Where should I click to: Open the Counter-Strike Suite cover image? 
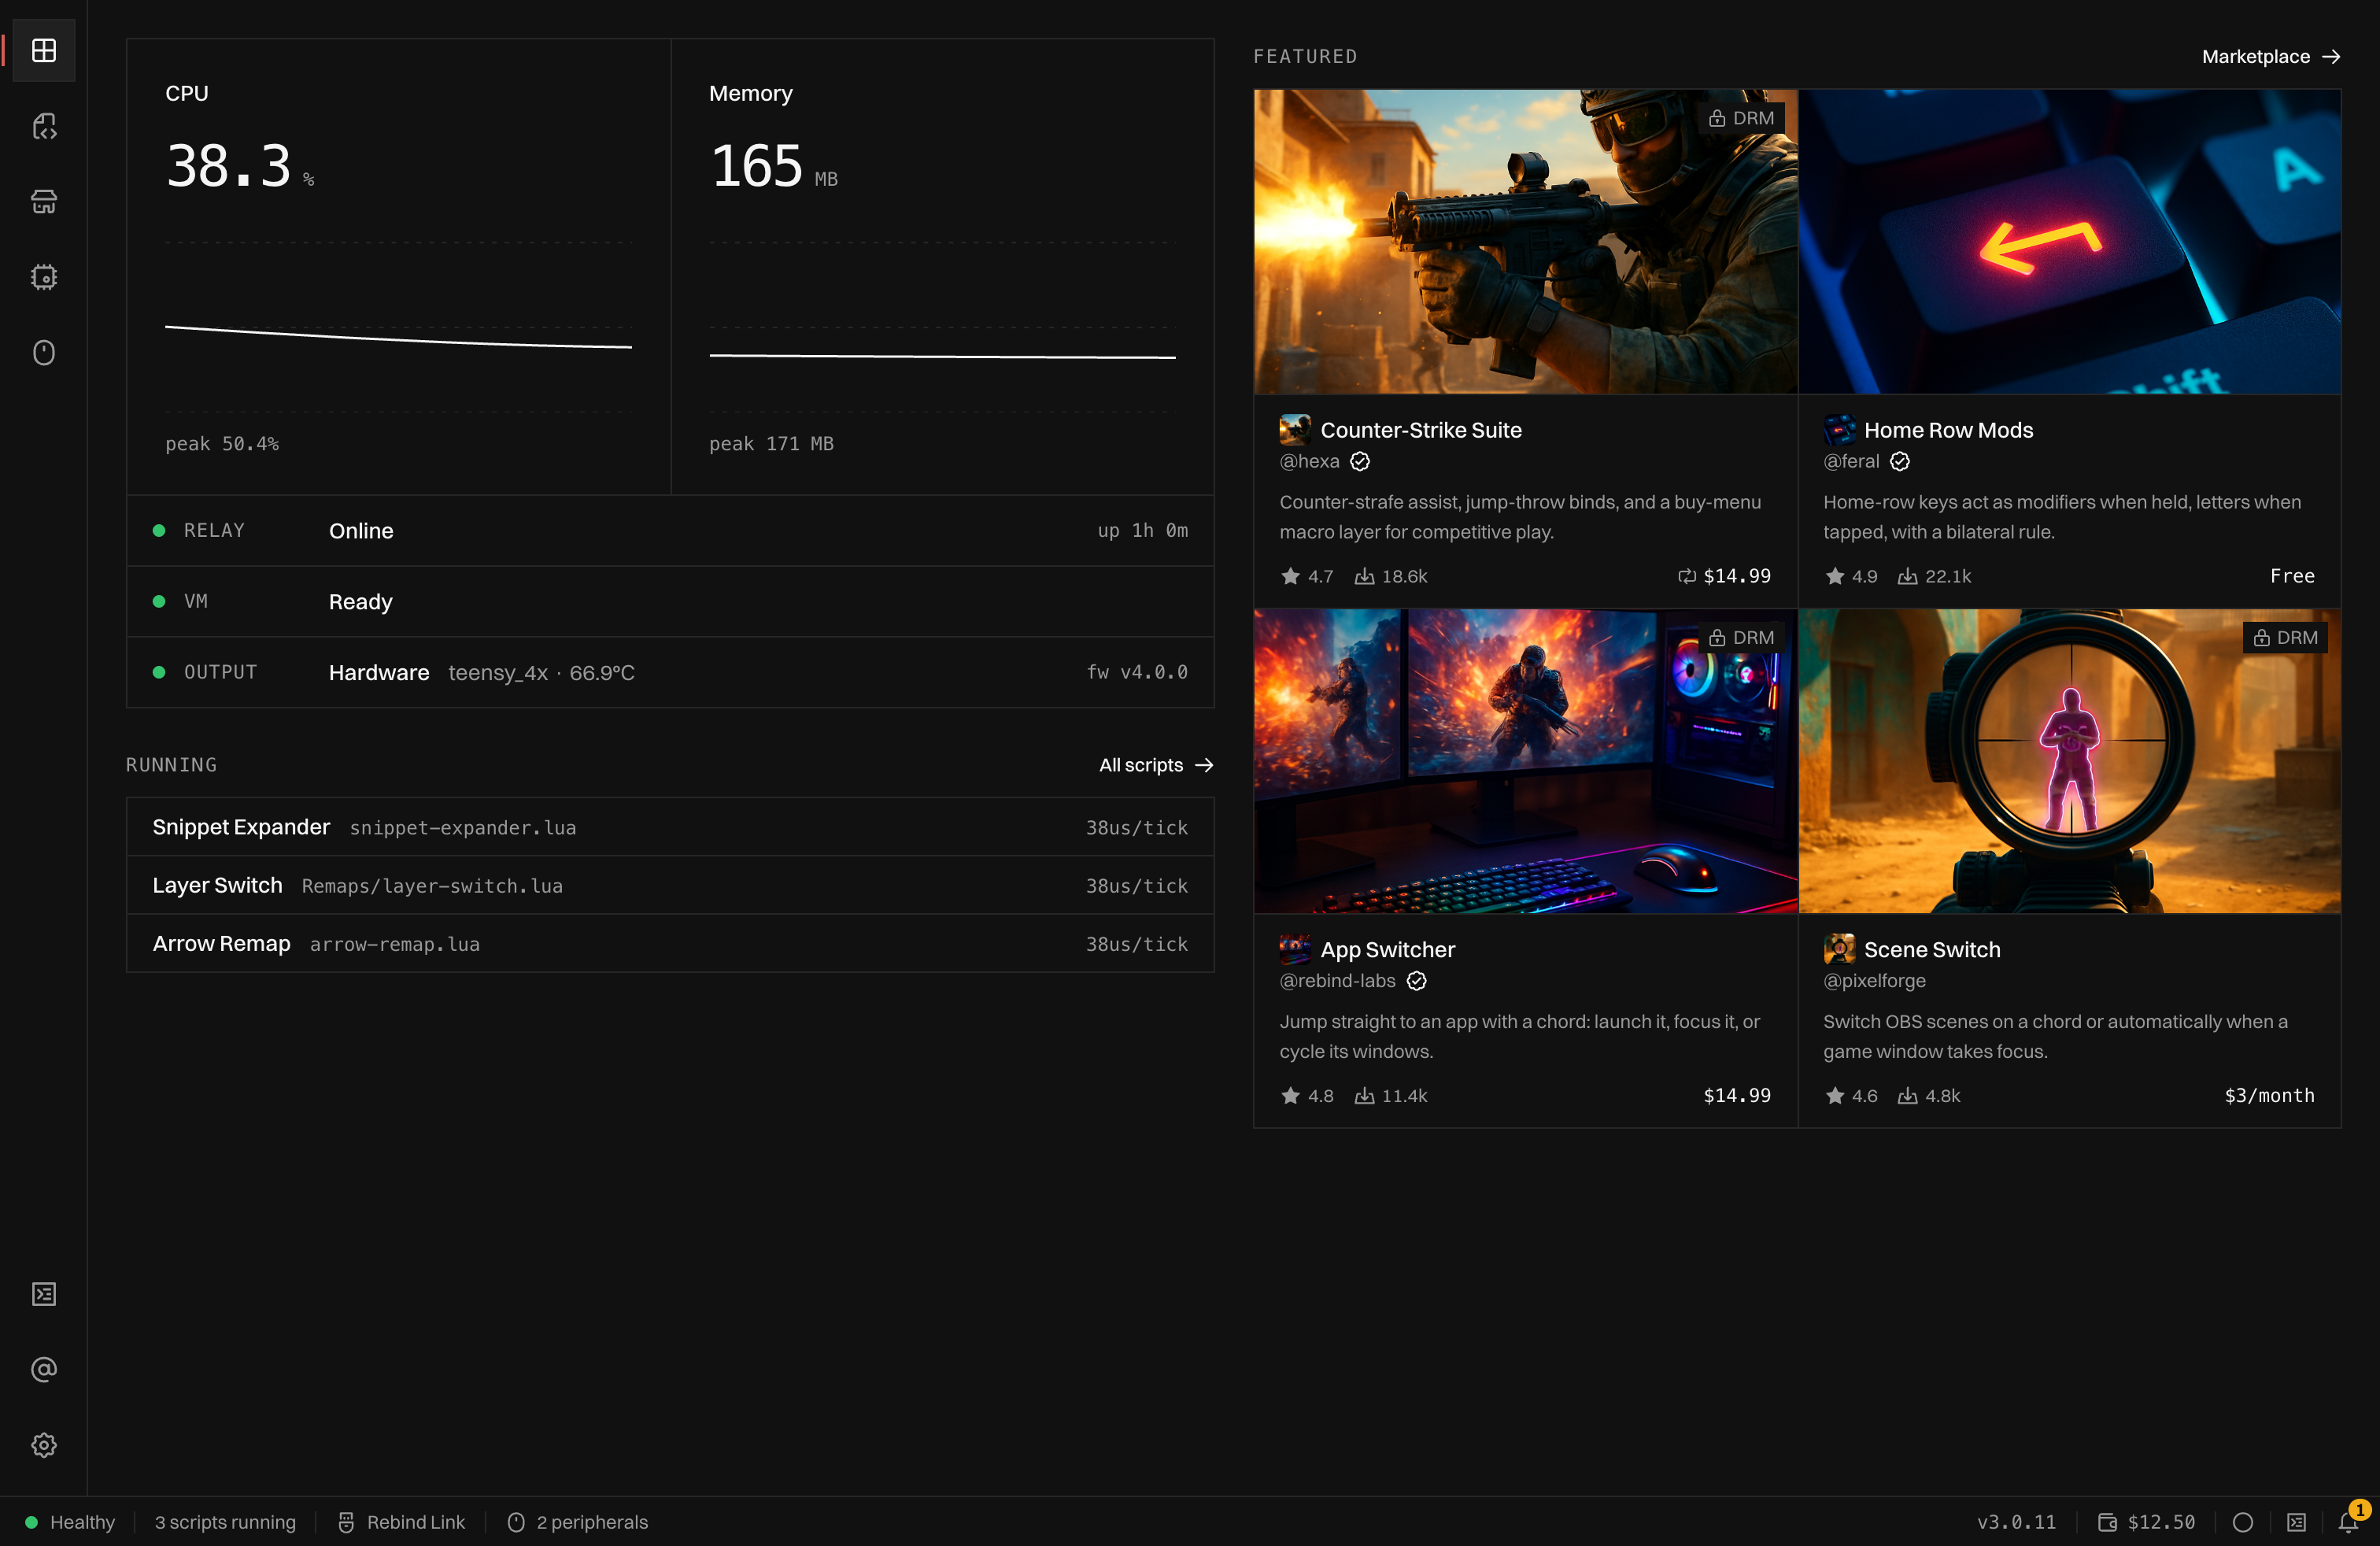[x=1525, y=242]
